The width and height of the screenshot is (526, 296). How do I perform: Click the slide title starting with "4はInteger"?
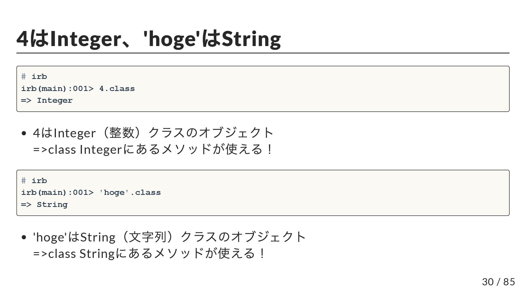point(148,39)
